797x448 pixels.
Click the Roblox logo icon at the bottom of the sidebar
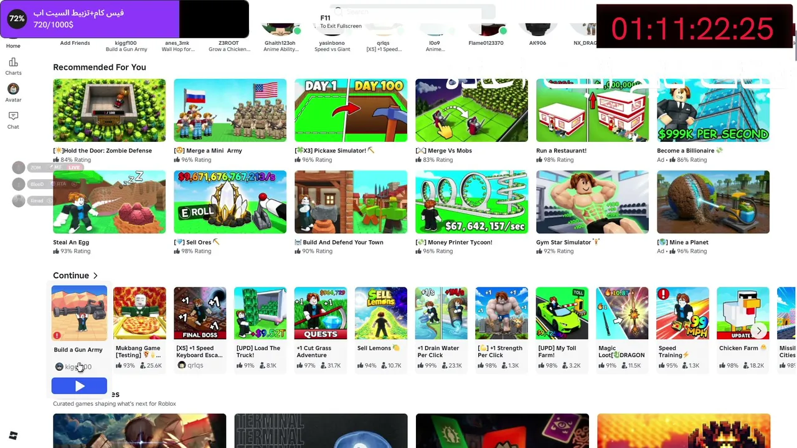[x=13, y=436]
